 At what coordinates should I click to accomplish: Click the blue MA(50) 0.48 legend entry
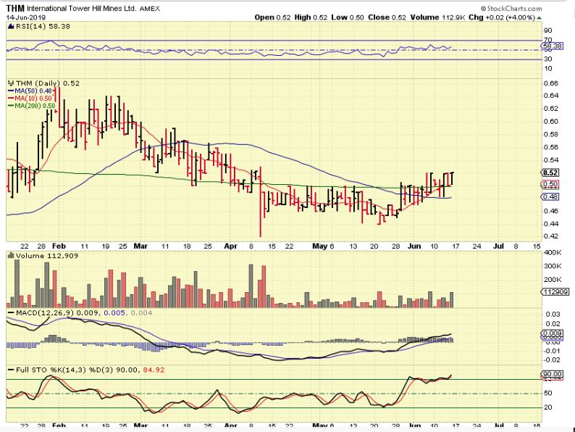click(x=30, y=91)
